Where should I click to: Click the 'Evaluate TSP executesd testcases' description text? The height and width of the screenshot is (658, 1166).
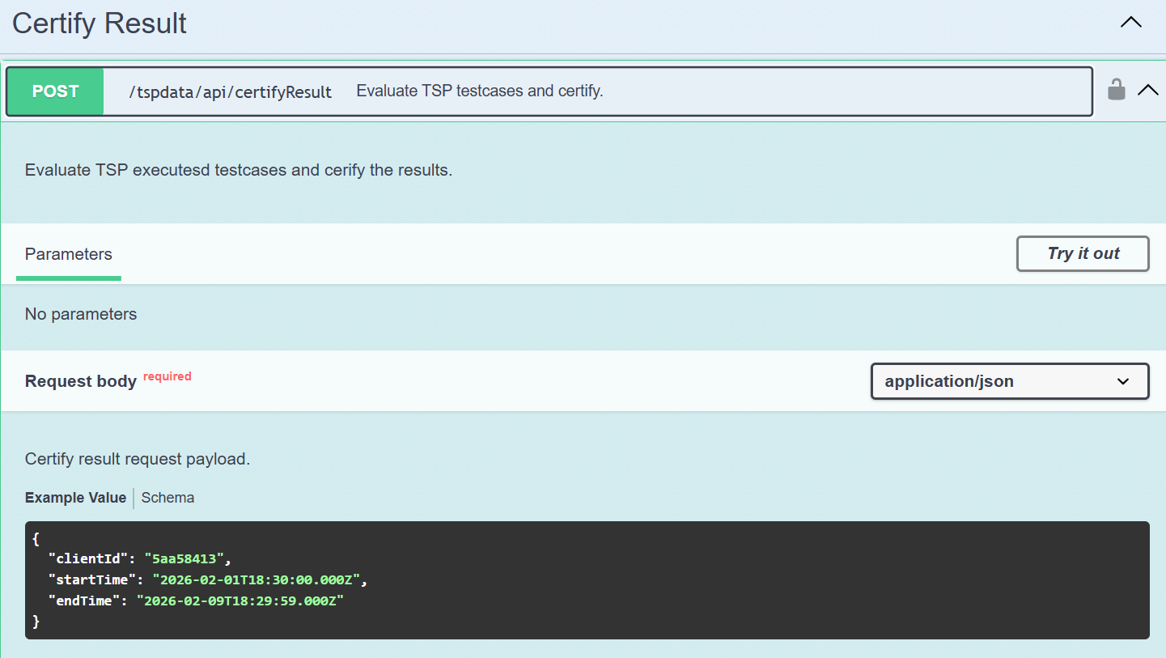pos(239,171)
